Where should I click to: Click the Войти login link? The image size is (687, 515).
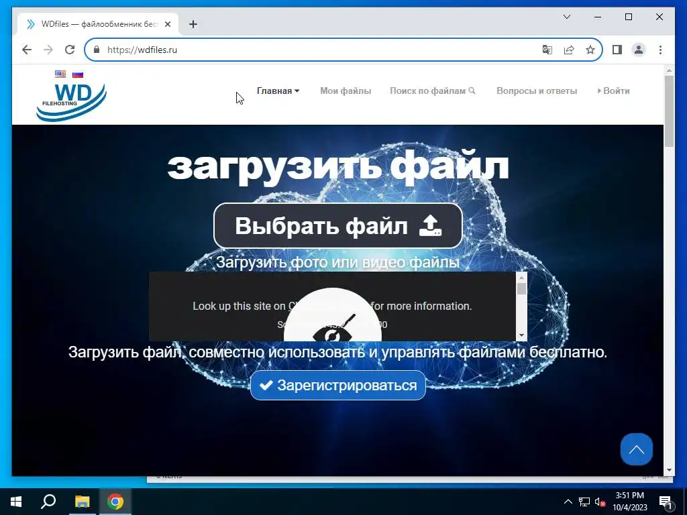click(613, 91)
